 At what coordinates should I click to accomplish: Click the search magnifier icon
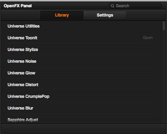(112, 6)
